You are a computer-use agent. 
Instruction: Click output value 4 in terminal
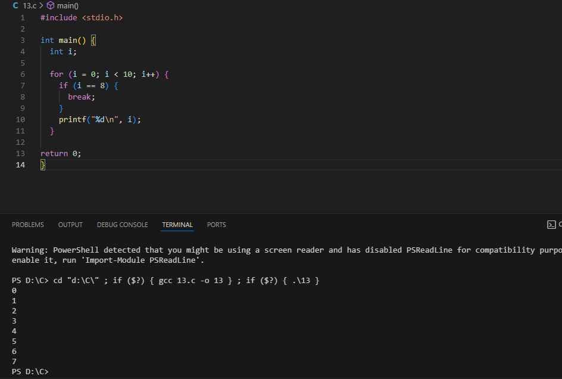point(14,331)
